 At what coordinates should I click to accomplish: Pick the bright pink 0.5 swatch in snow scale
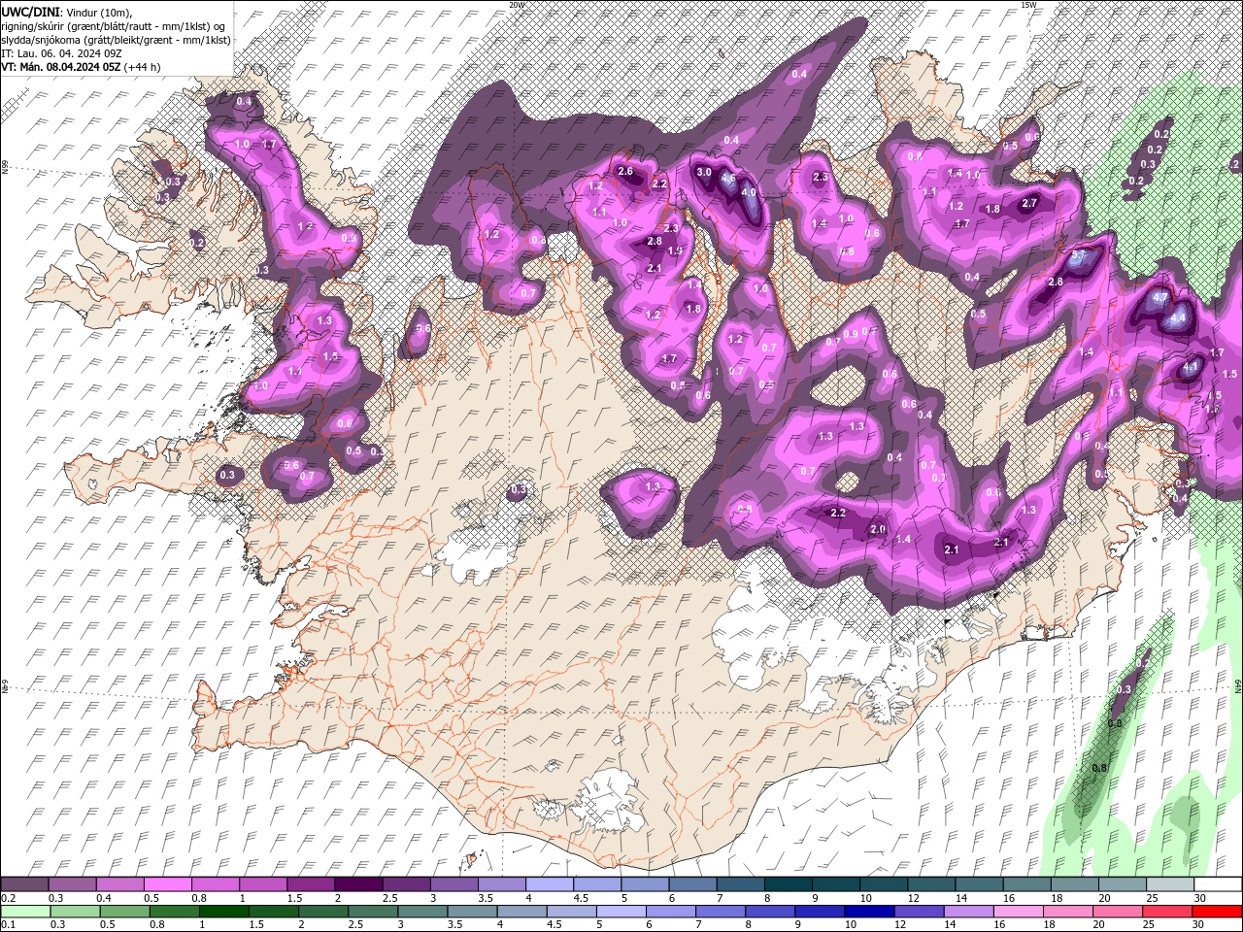pyautogui.click(x=168, y=884)
